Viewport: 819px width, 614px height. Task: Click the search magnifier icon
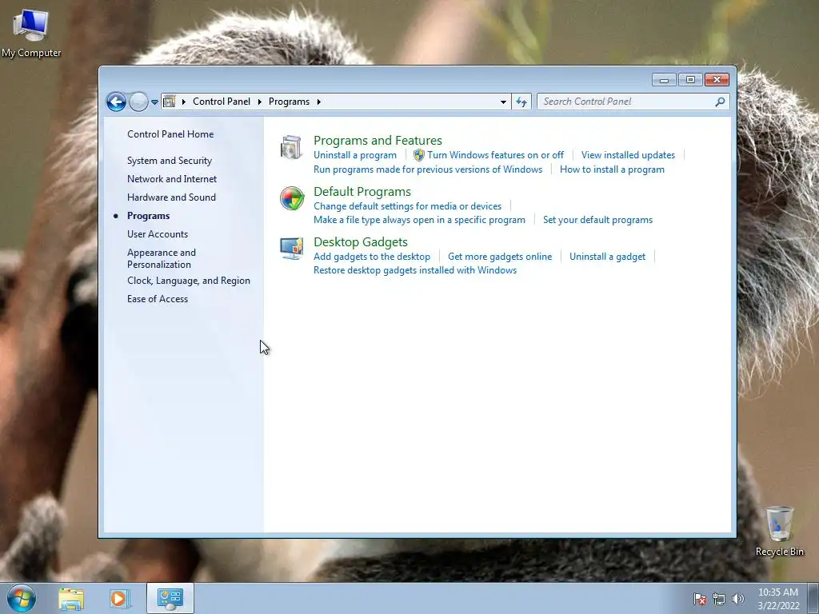[x=720, y=102]
